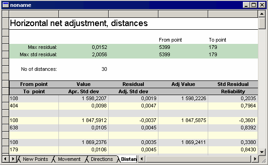This screenshot has height=165, width=268.
Task: Click the sheet tabs scroll-right arrow
Action: [13, 159]
